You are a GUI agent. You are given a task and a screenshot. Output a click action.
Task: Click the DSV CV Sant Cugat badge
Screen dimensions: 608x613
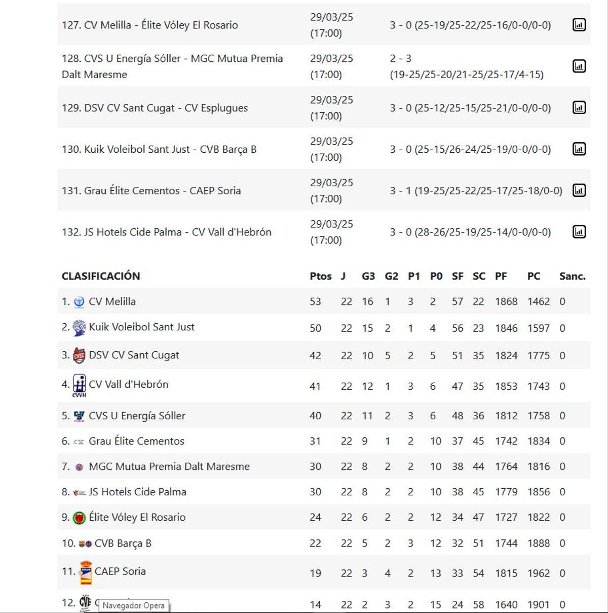click(x=79, y=355)
